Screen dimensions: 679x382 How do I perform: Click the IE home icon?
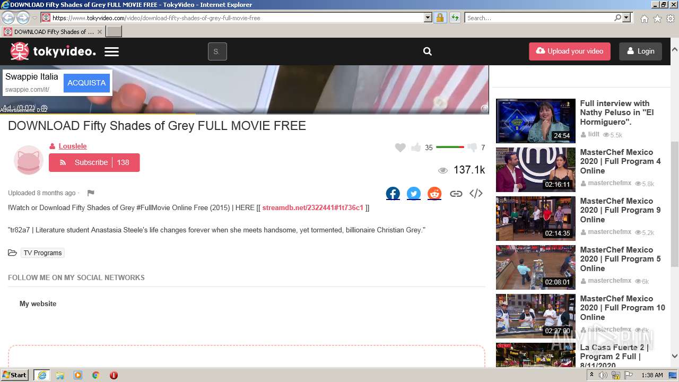644,19
